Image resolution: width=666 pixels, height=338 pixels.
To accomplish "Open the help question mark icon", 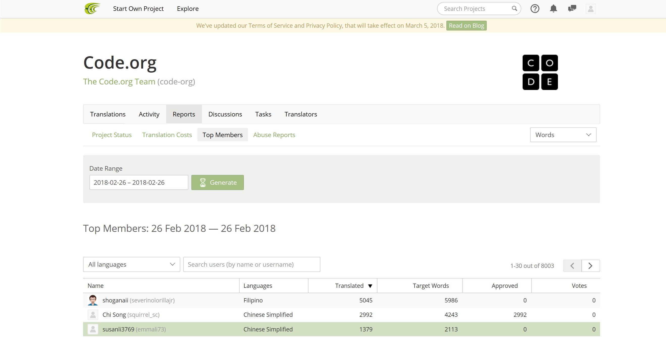I will click(535, 9).
